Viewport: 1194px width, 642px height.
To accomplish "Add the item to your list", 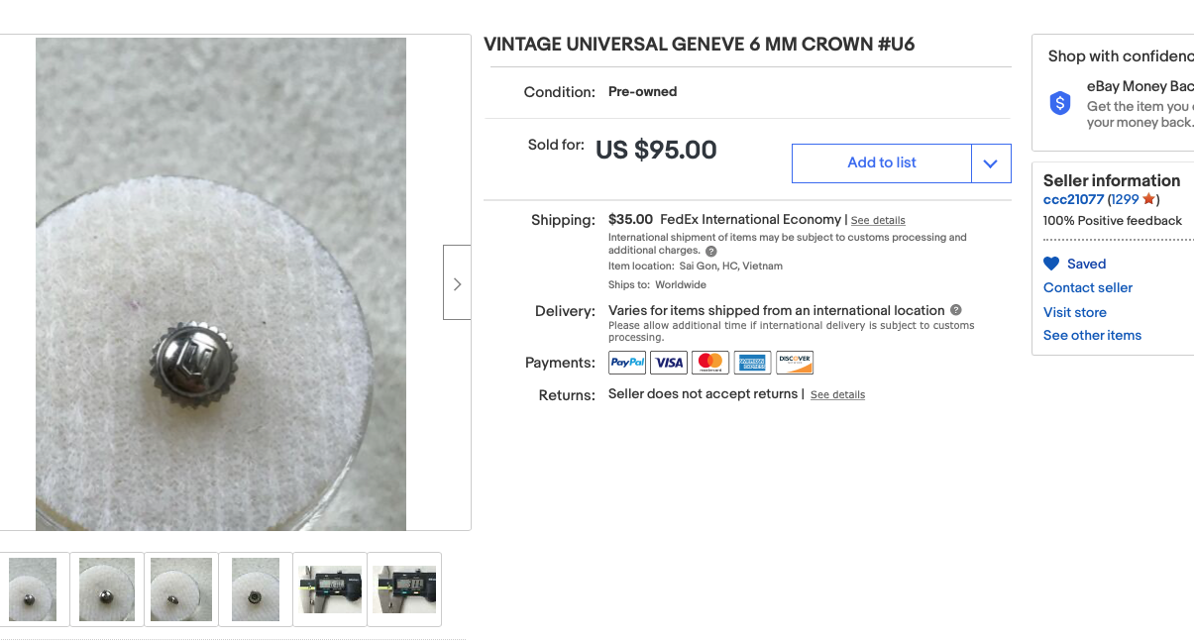I will tap(882, 163).
